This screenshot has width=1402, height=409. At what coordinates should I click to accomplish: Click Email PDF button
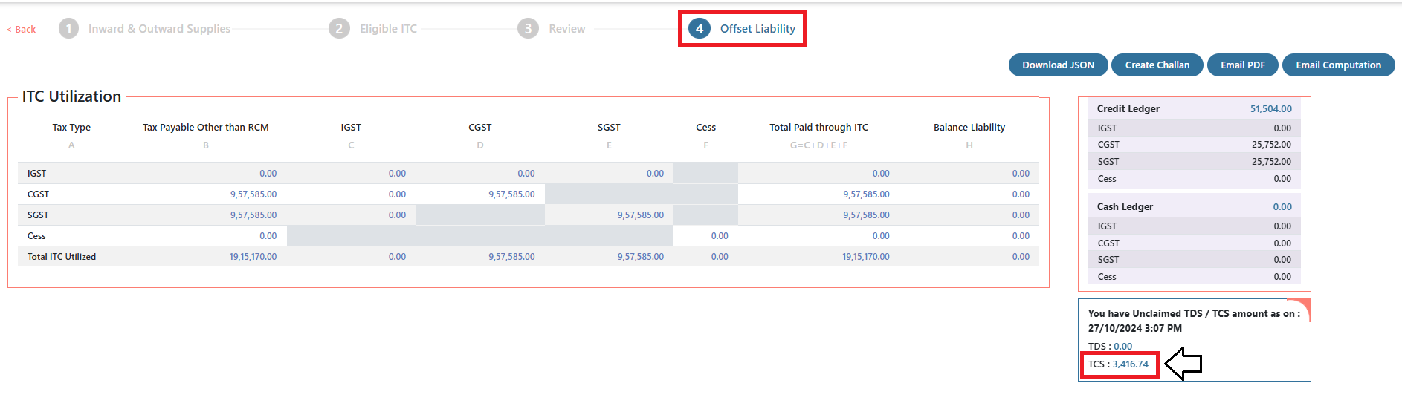1242,65
